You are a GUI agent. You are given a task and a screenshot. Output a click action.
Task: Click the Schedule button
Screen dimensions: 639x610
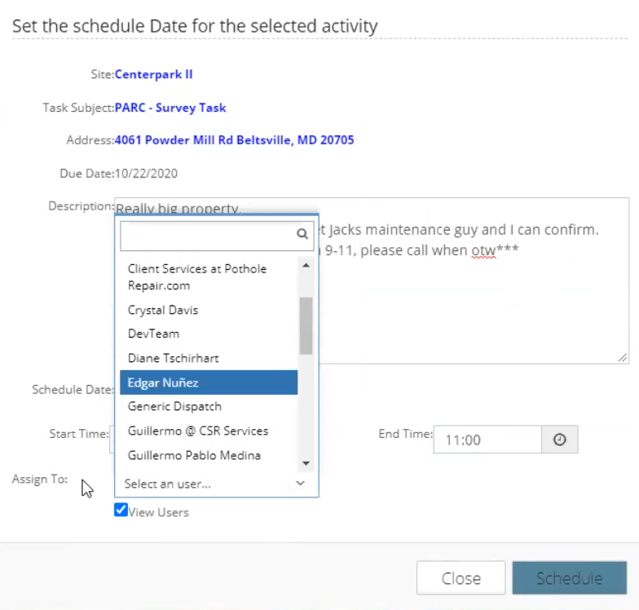click(x=569, y=577)
